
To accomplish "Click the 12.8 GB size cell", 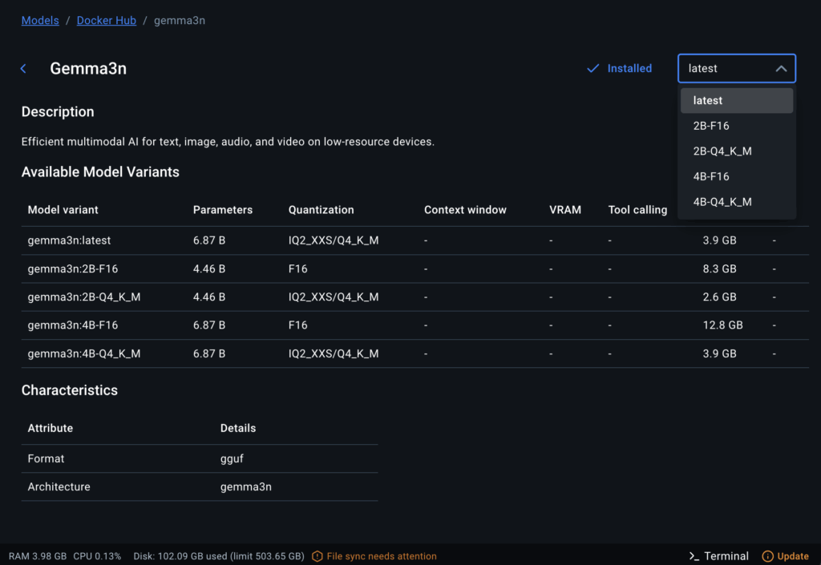I will (x=722, y=325).
